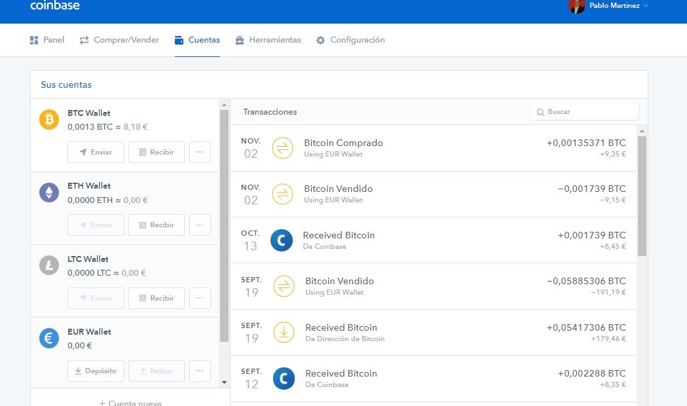Click the Ethereum icon in ETH Wallet
Screen dimensions: 687x406
pos(49,193)
